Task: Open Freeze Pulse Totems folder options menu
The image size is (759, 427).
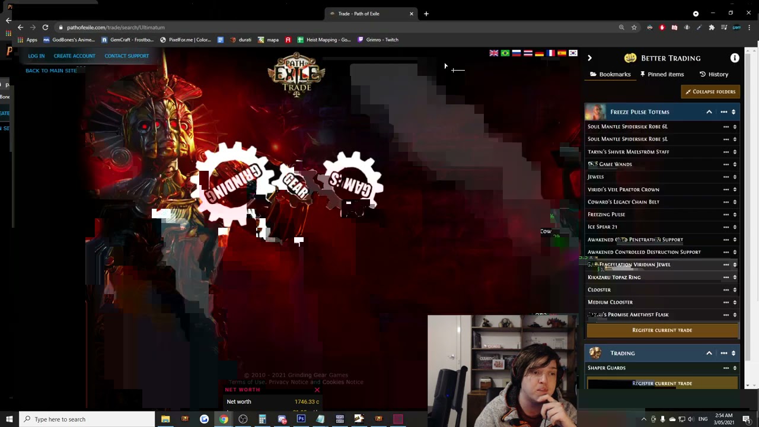Action: pyautogui.click(x=723, y=111)
